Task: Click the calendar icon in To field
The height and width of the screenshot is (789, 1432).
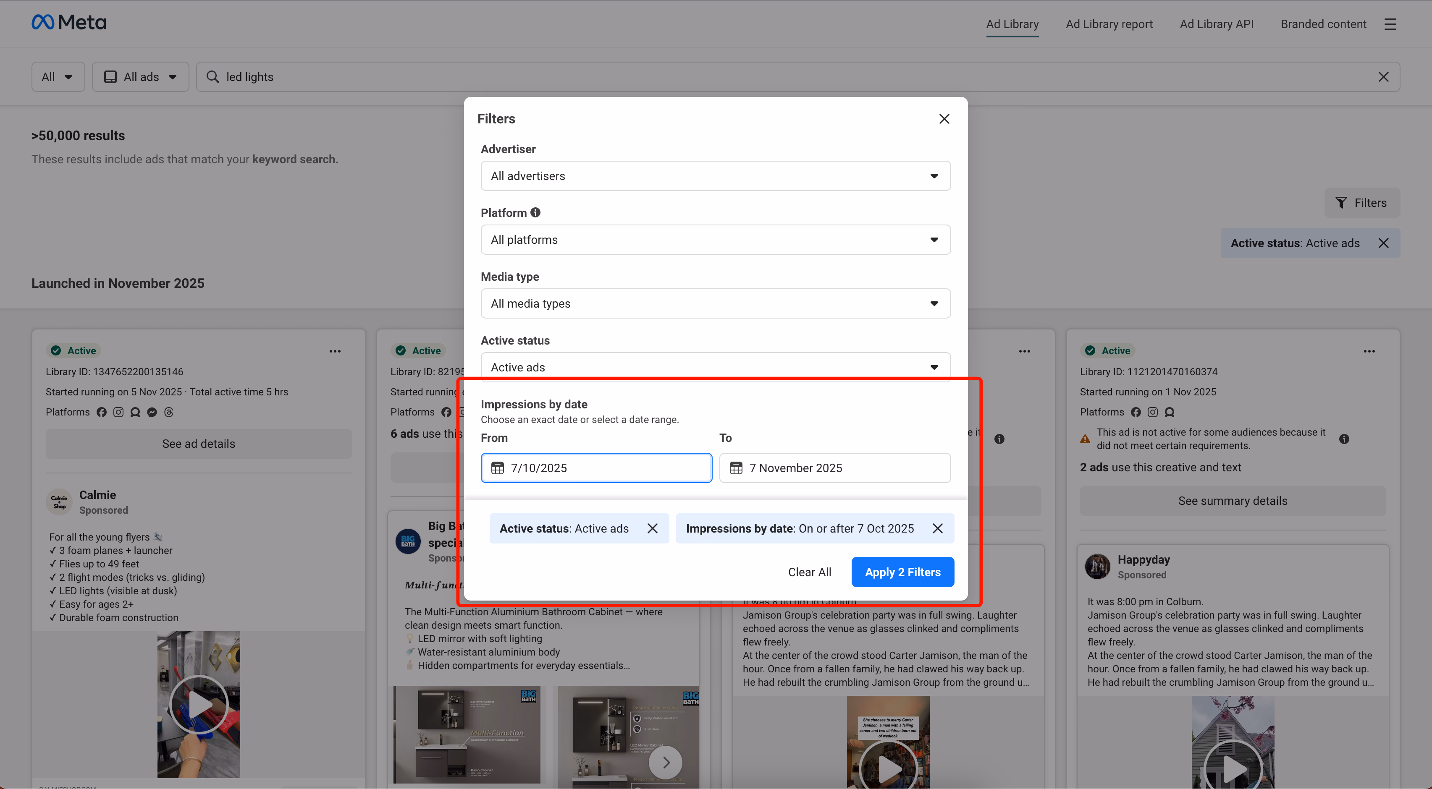Action: click(735, 468)
